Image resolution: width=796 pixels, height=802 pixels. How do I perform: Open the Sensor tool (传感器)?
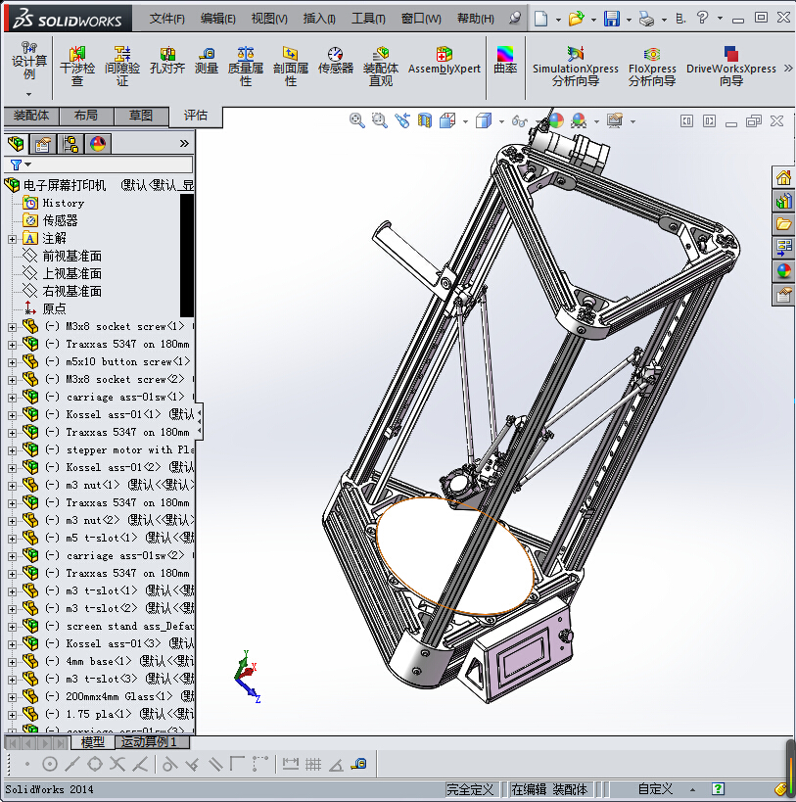(336, 61)
